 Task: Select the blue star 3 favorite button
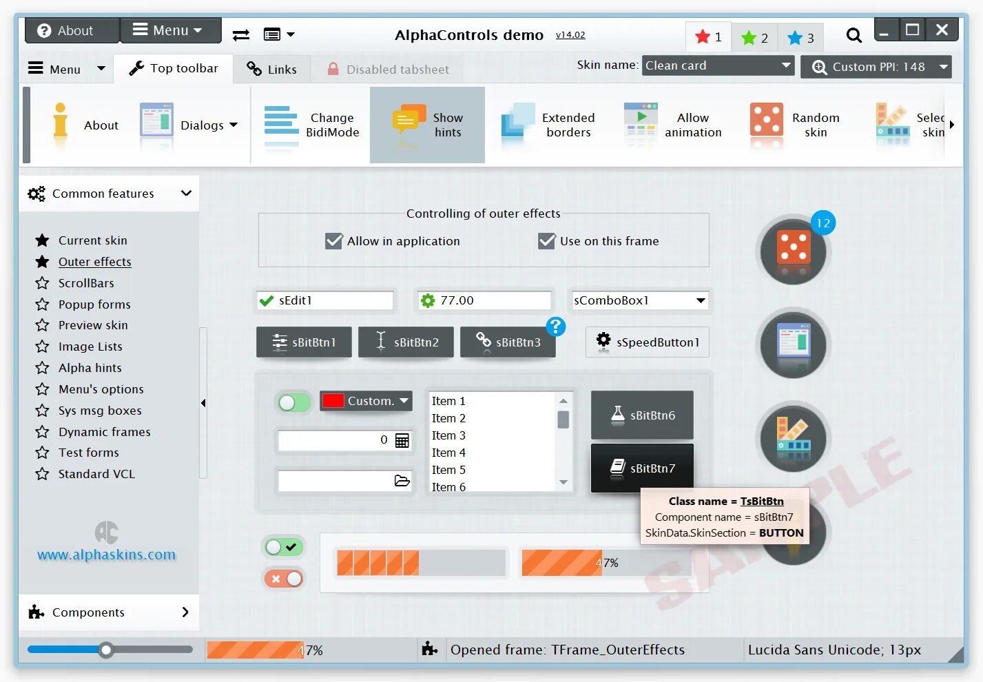tap(800, 38)
